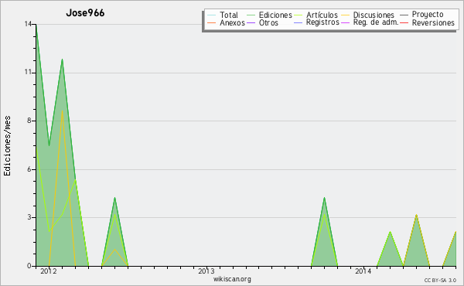Click the 2014 x-axis label
The width and height of the screenshot is (464, 286).
point(363,271)
